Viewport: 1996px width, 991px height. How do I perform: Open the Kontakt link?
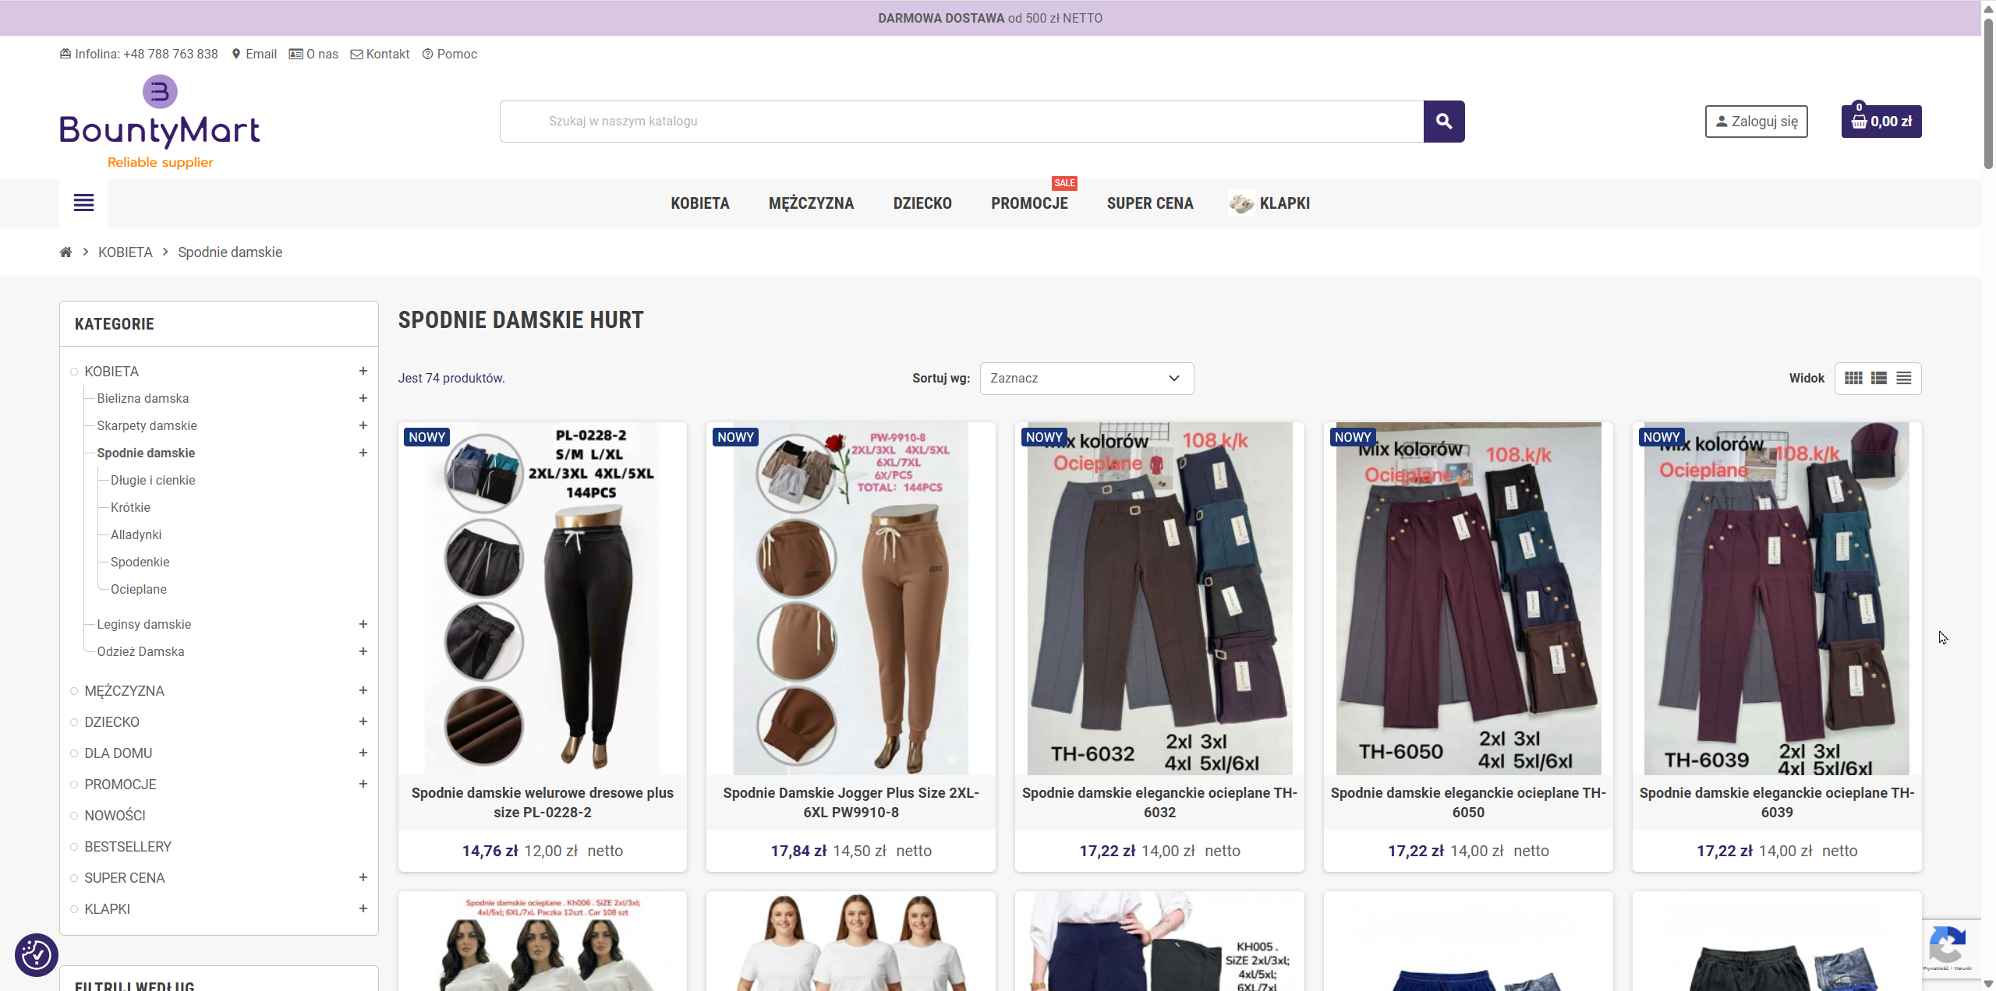pos(387,54)
